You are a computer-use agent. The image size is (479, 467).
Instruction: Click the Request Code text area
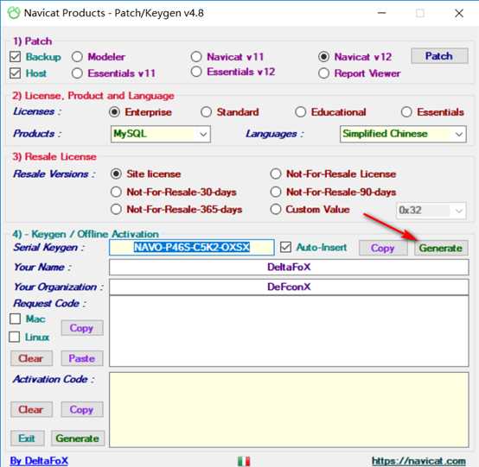click(x=289, y=331)
